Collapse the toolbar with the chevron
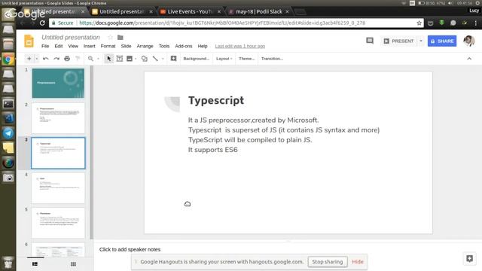The height and width of the screenshot is (271, 482). click(469, 59)
